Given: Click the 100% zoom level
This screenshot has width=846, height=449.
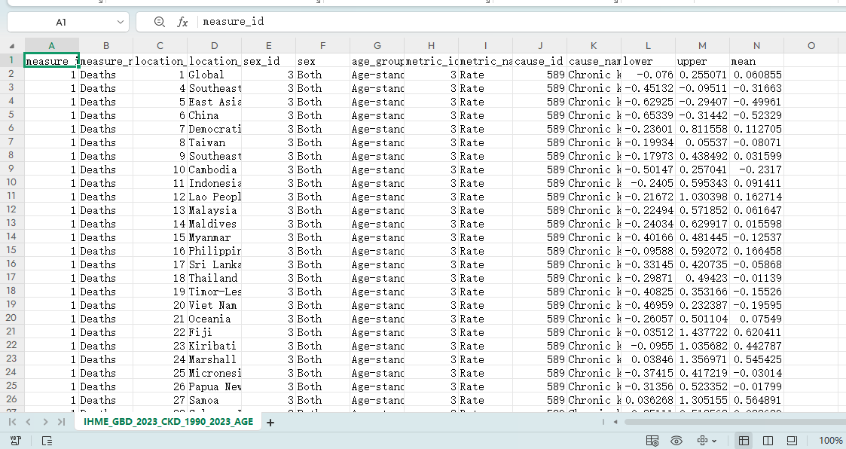Looking at the screenshot, I should [830, 441].
